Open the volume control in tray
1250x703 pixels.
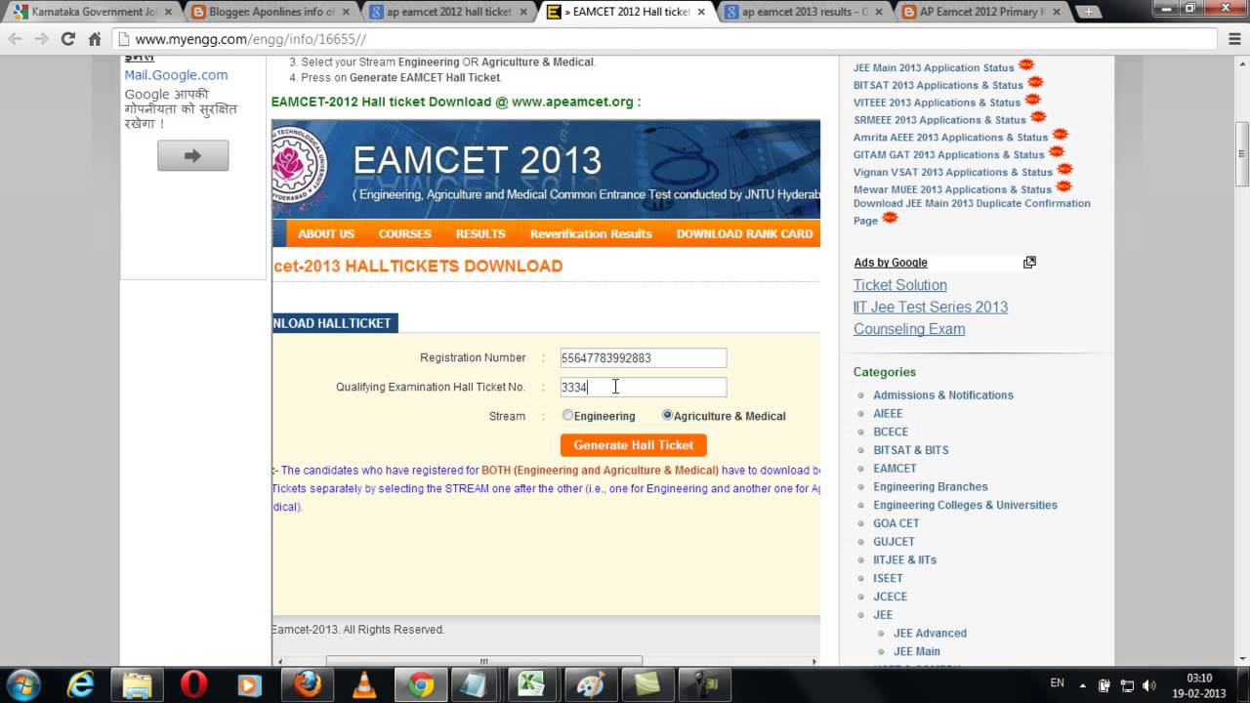click(1148, 684)
